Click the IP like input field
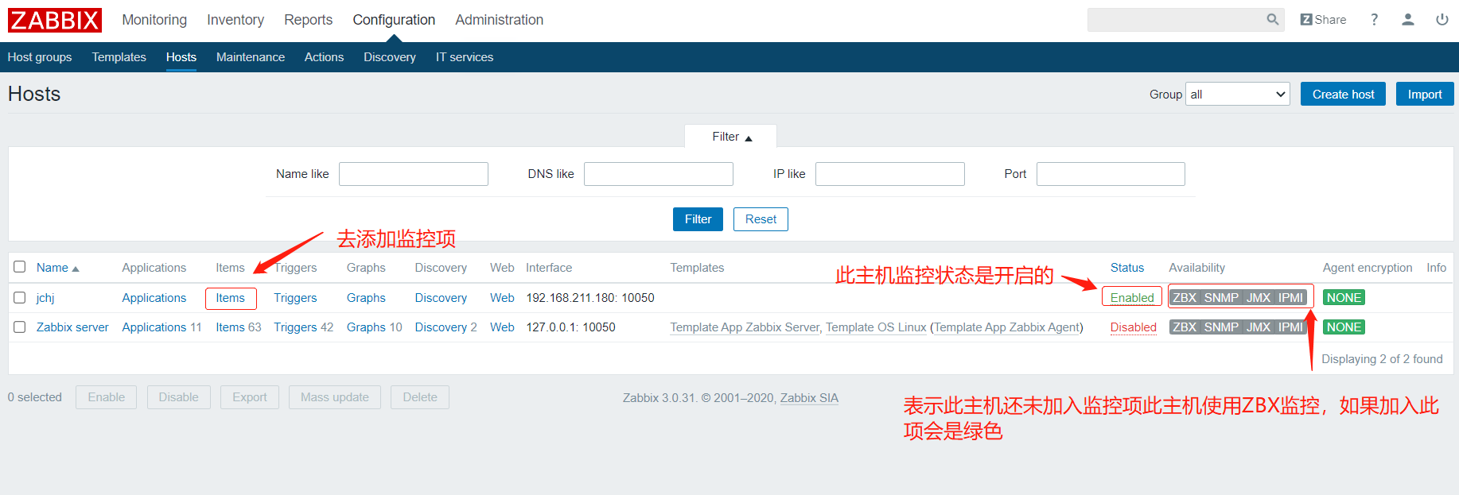 click(890, 174)
